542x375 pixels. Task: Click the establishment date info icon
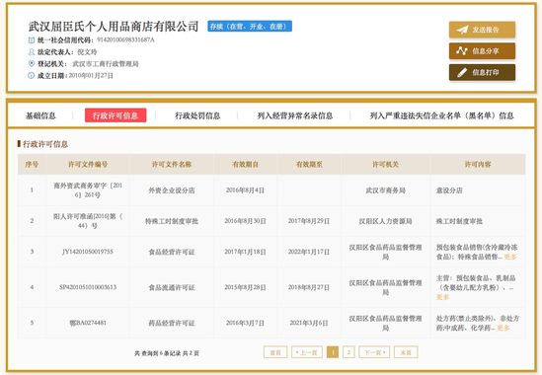click(32, 75)
